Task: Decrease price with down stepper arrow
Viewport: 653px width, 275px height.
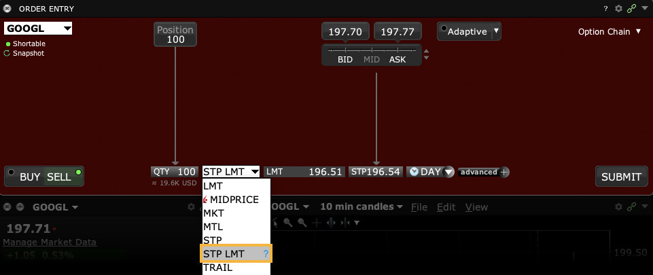Action: 427,58
